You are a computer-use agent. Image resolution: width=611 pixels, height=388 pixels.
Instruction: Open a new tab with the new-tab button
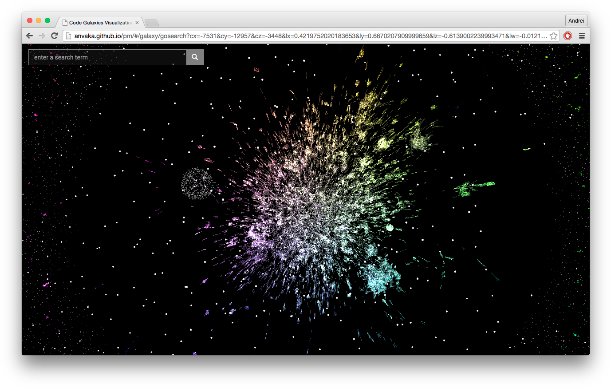pyautogui.click(x=152, y=23)
